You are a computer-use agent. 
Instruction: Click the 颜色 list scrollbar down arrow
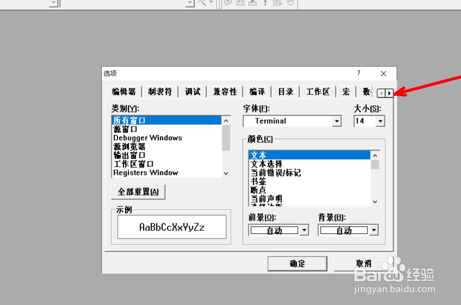click(374, 201)
